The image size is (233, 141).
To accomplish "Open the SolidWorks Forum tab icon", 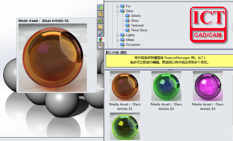I will (101, 7).
